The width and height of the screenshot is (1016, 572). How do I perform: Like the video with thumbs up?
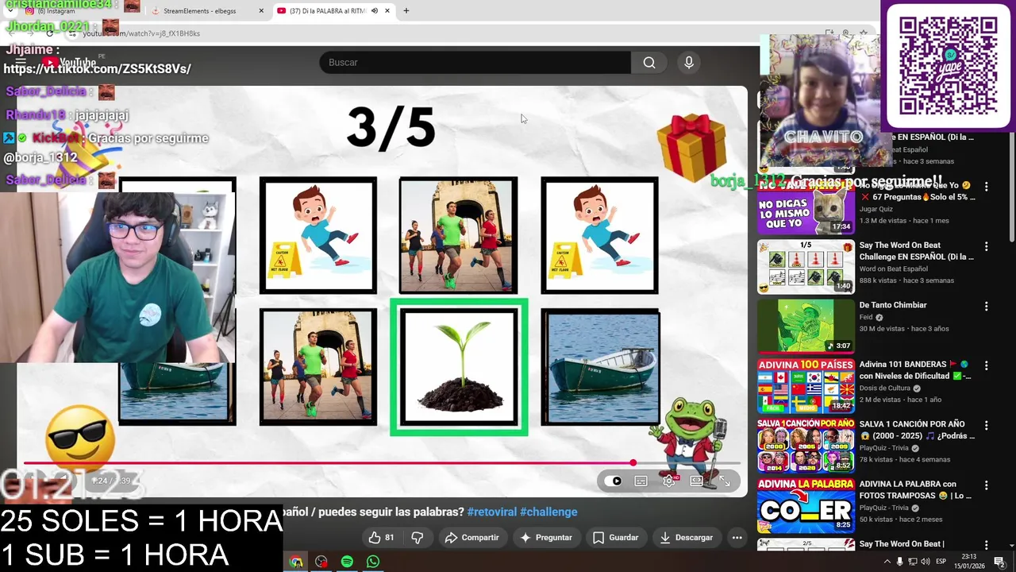pos(382,538)
